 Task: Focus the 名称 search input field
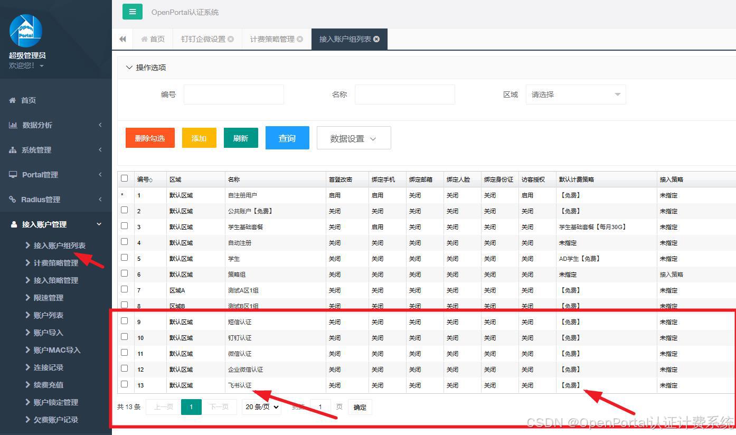405,94
